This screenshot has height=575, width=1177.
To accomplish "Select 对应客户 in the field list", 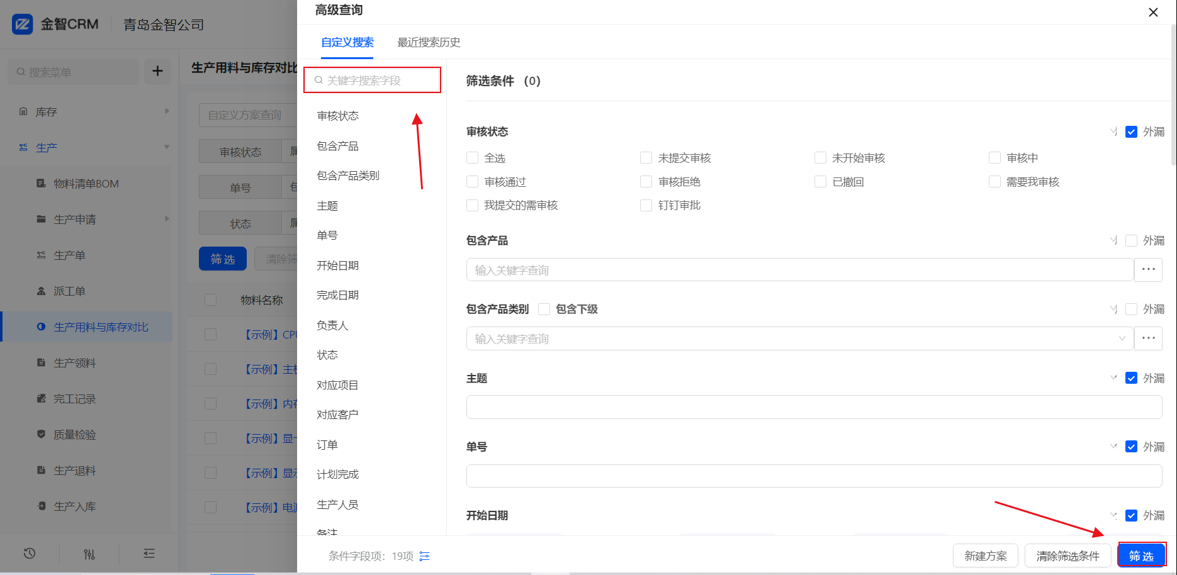I will [337, 415].
